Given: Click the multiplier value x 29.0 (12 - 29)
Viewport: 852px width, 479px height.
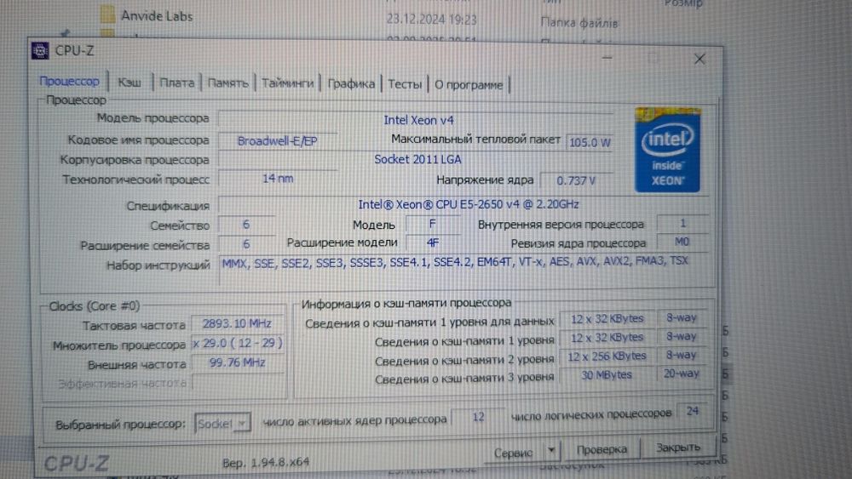Looking at the screenshot, I should pos(237,343).
